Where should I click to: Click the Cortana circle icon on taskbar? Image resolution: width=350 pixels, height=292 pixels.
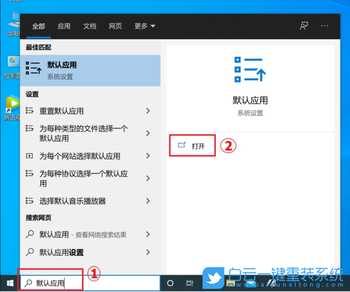tap(170, 283)
